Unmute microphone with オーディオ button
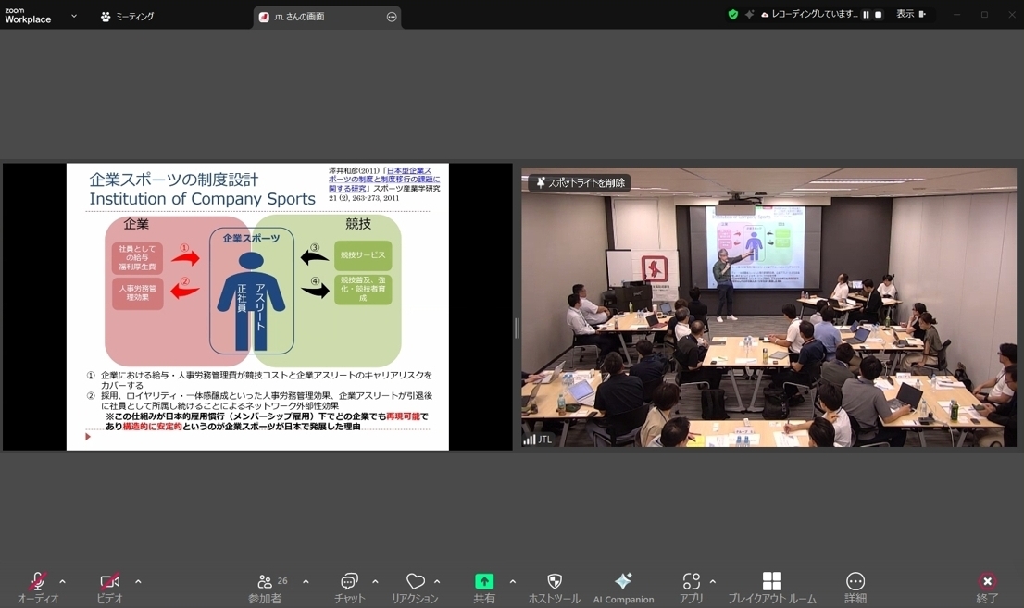 tap(38, 582)
